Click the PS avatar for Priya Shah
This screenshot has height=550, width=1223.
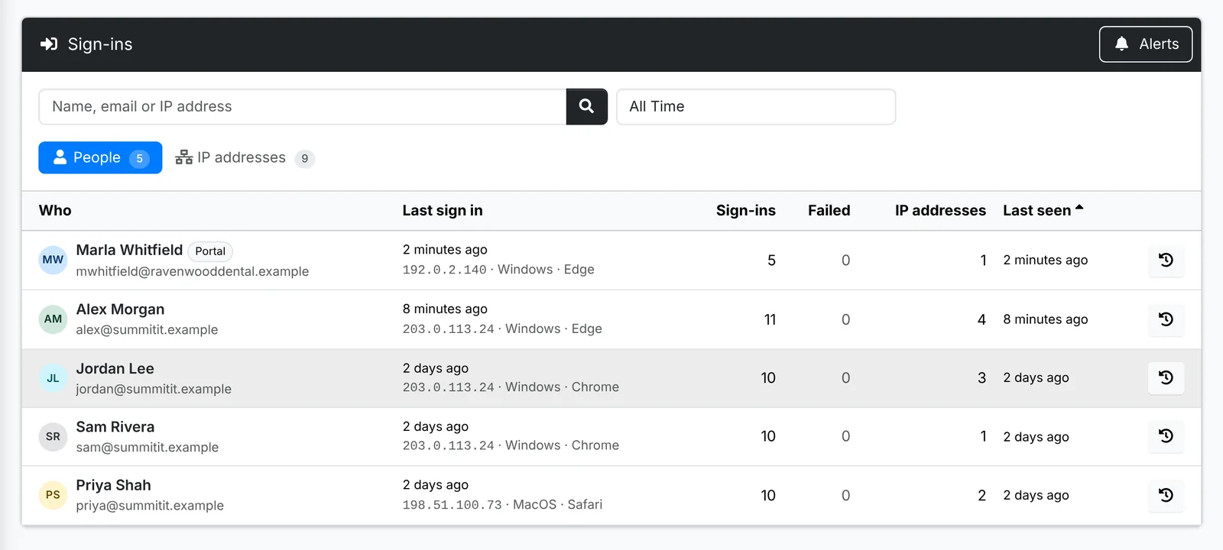(x=53, y=495)
